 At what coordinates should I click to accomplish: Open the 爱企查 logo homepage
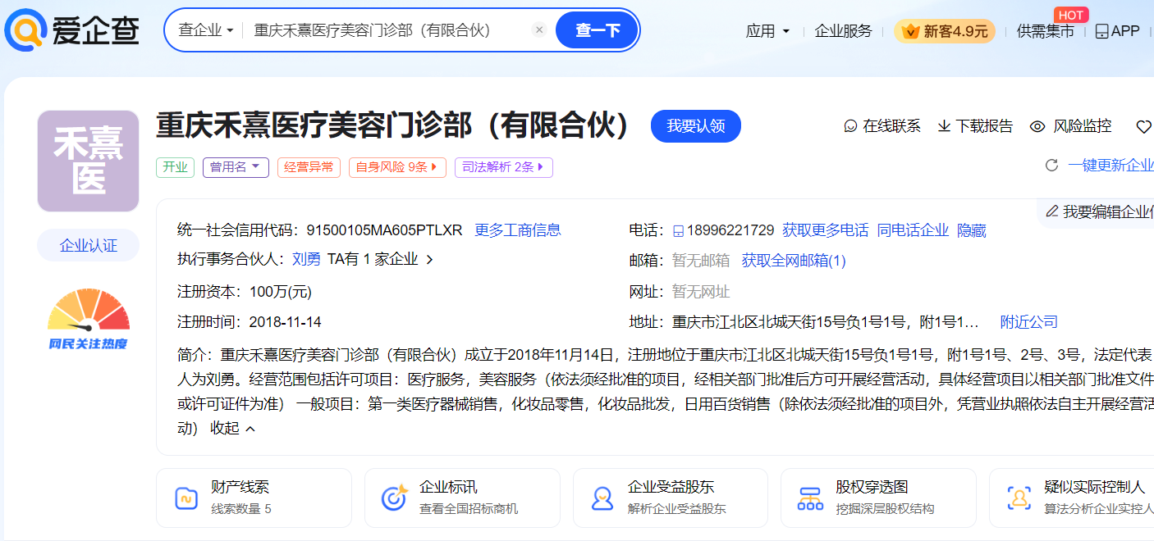(72, 31)
